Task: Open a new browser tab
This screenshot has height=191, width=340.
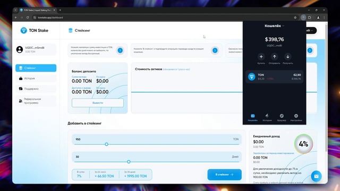Action: [x=60, y=10]
